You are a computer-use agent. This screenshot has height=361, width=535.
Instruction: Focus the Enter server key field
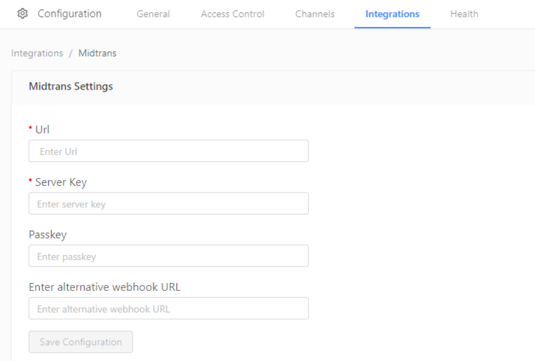tap(169, 204)
